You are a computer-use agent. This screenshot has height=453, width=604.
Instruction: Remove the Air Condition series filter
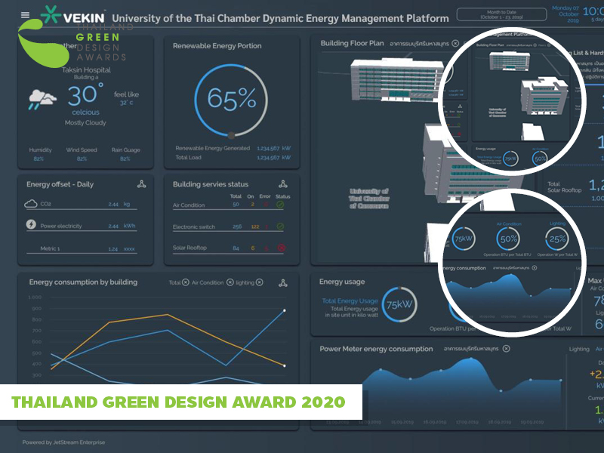pos(230,282)
